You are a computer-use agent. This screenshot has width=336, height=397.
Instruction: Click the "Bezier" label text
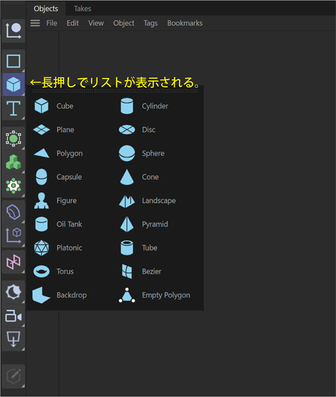pyautogui.click(x=152, y=271)
